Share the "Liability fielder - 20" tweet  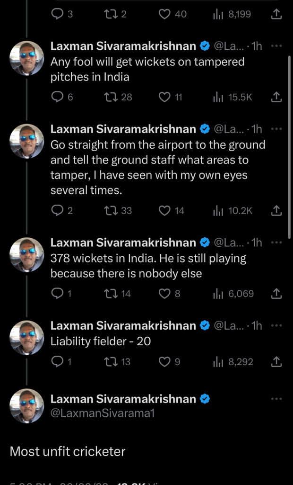tap(277, 362)
